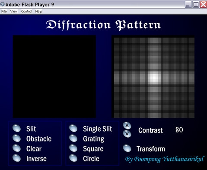Click the Slit label

pyautogui.click(x=31, y=129)
